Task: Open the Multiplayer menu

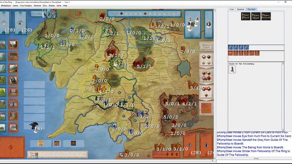Action: click(x=6, y=5)
